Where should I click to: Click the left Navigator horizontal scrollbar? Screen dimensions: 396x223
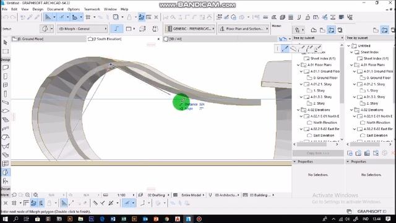312,144
